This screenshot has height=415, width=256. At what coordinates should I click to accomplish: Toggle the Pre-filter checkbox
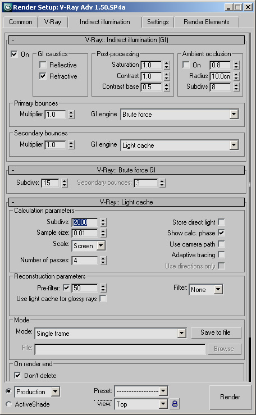click(66, 288)
